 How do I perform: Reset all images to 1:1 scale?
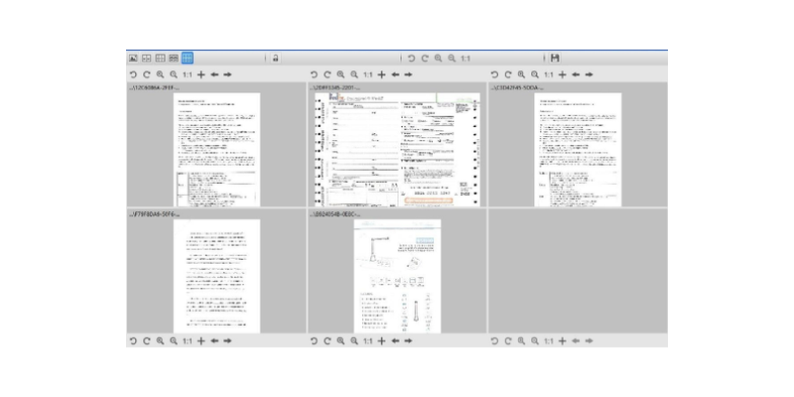click(465, 59)
